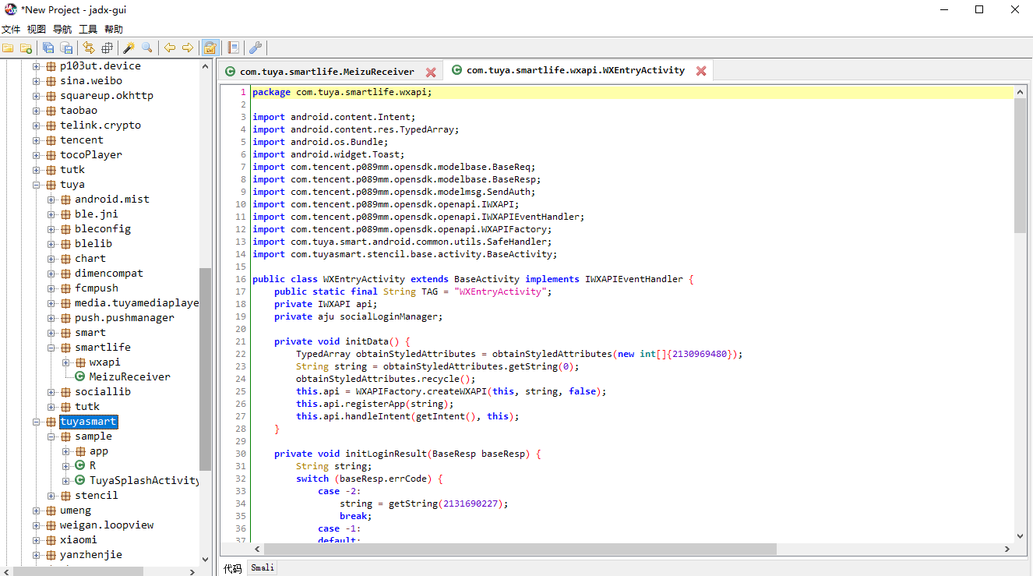Select the tocoPlayer package
This screenshot has width=1033, height=576.
[90, 155]
